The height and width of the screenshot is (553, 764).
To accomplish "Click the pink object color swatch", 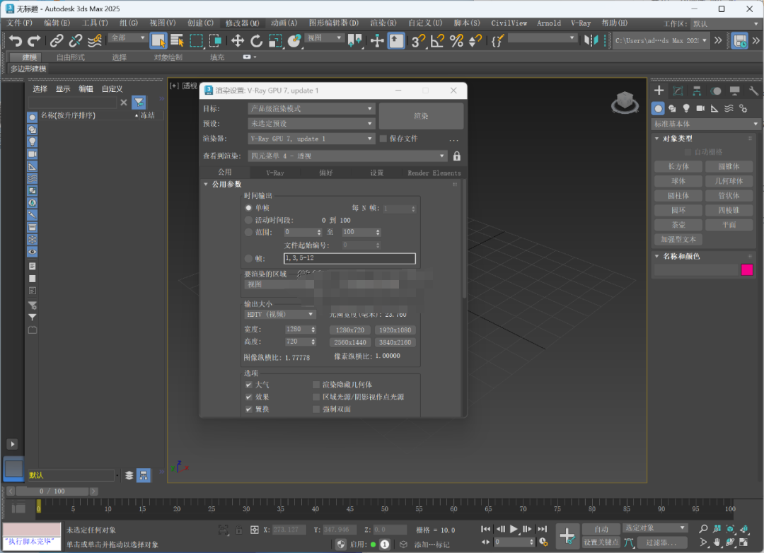I will (x=747, y=270).
